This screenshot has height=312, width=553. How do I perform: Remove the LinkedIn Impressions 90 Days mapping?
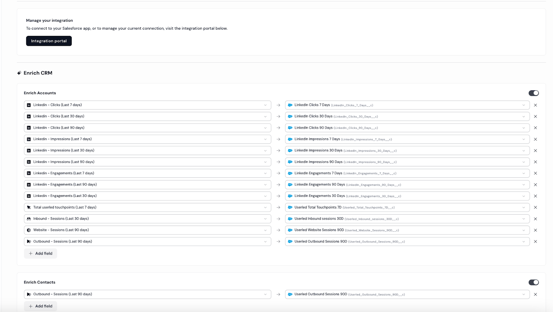(x=535, y=162)
